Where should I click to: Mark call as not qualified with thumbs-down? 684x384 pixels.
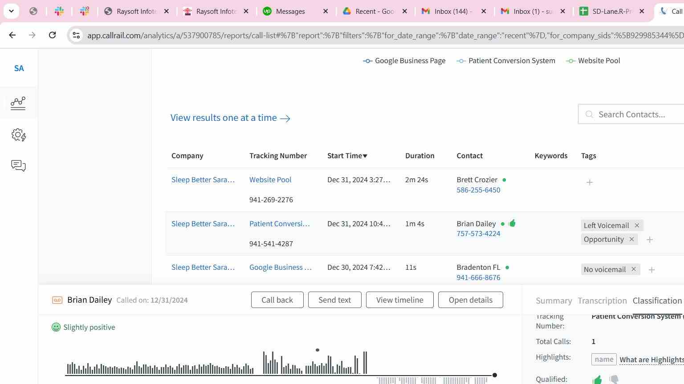click(x=614, y=379)
